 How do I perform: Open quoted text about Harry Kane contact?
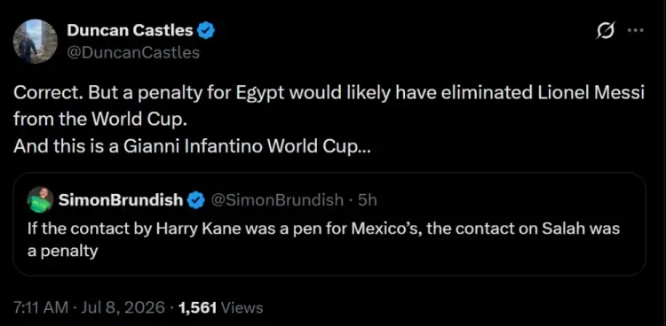(x=323, y=229)
